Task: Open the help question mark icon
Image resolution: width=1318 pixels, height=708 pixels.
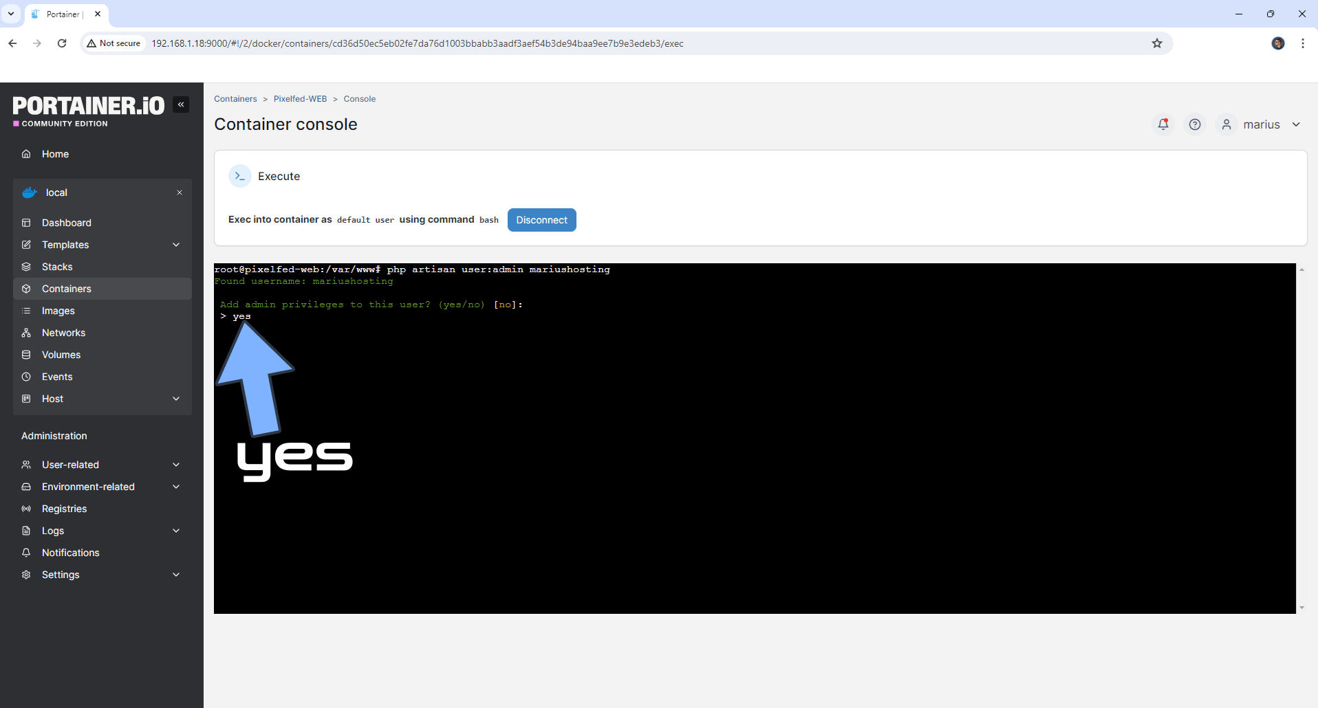Action: coord(1195,124)
